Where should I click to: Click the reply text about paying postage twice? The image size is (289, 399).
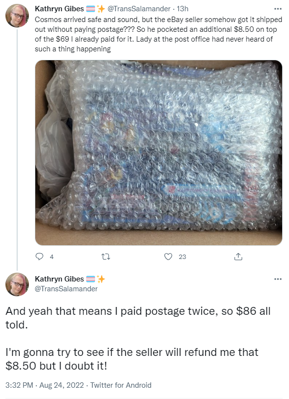tap(138, 318)
